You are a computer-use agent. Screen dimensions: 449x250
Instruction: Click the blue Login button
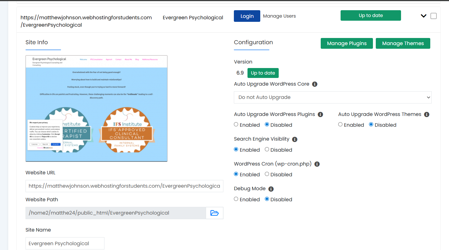tap(247, 16)
